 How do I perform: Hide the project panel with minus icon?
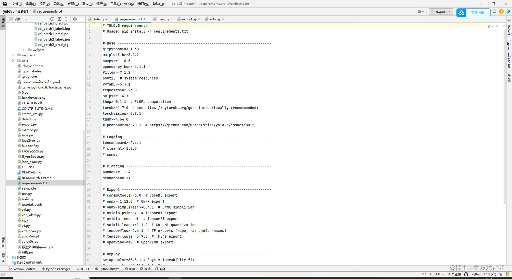click(x=82, y=19)
